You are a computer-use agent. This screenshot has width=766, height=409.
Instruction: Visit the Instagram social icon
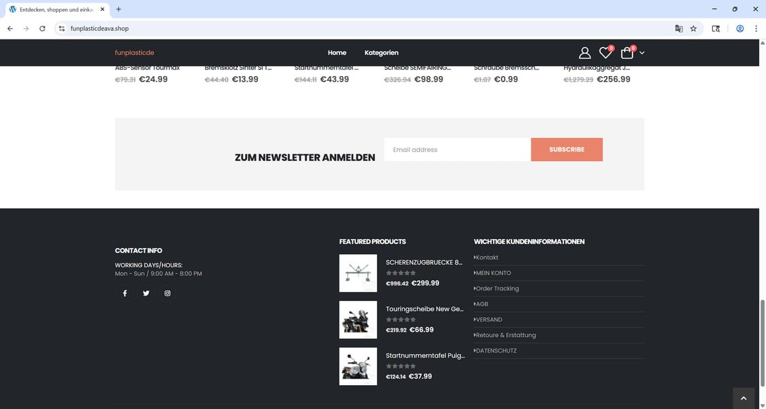tap(167, 293)
